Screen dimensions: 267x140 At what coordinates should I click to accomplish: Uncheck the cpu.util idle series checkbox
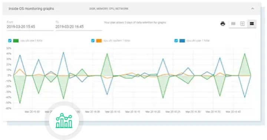tap(10, 41)
